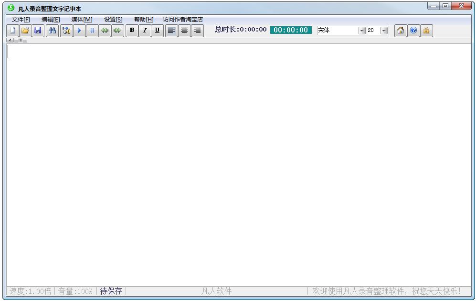Screen dimensions: 476x301
Task: Rewind audio with the left green arrows
Action: pyautogui.click(x=105, y=31)
